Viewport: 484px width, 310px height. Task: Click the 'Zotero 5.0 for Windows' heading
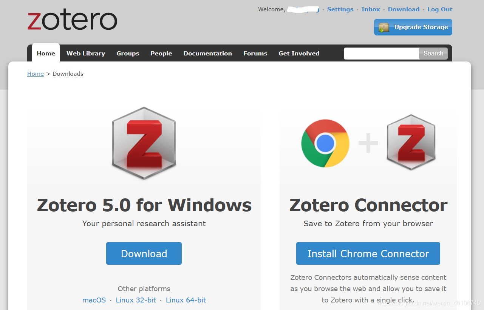click(x=144, y=205)
